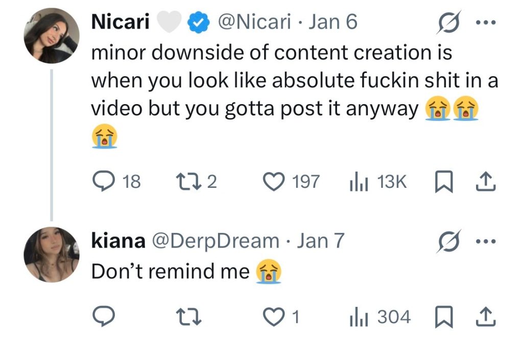Retweet Nicari's post

[184, 181]
